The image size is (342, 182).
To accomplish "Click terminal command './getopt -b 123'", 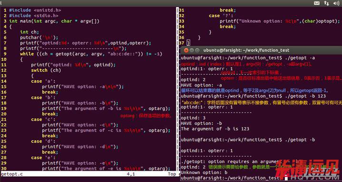I will [x=305, y=96].
